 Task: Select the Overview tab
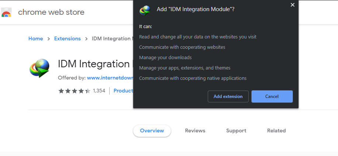pos(152,130)
